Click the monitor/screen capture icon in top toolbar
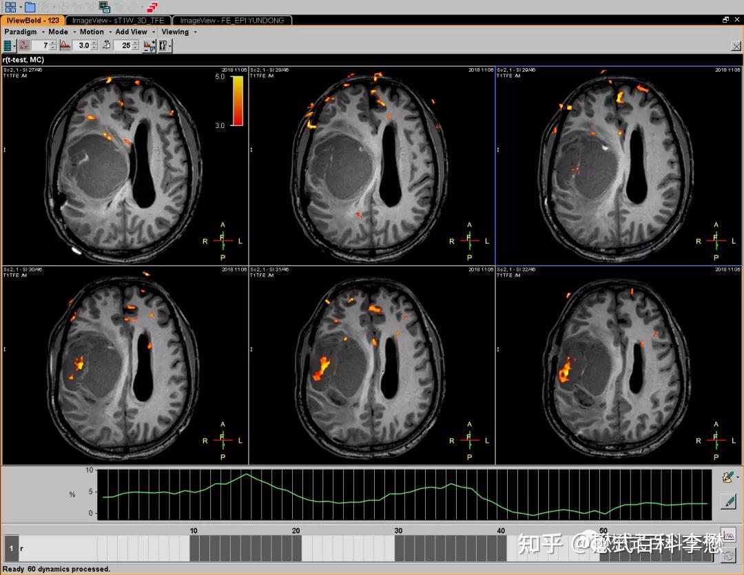Image resolution: width=744 pixels, height=575 pixels. pos(105,7)
